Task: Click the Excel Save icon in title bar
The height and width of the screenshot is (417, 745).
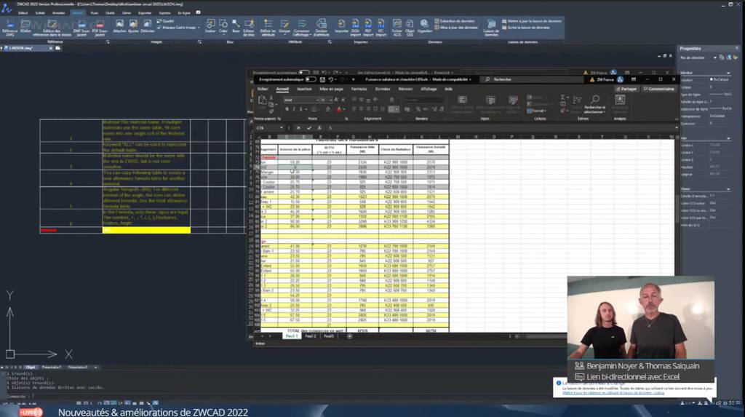Action: tap(322, 79)
